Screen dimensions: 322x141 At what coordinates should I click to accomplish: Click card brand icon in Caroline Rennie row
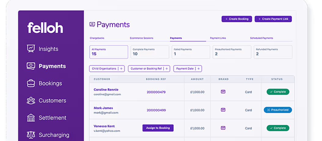(223, 92)
